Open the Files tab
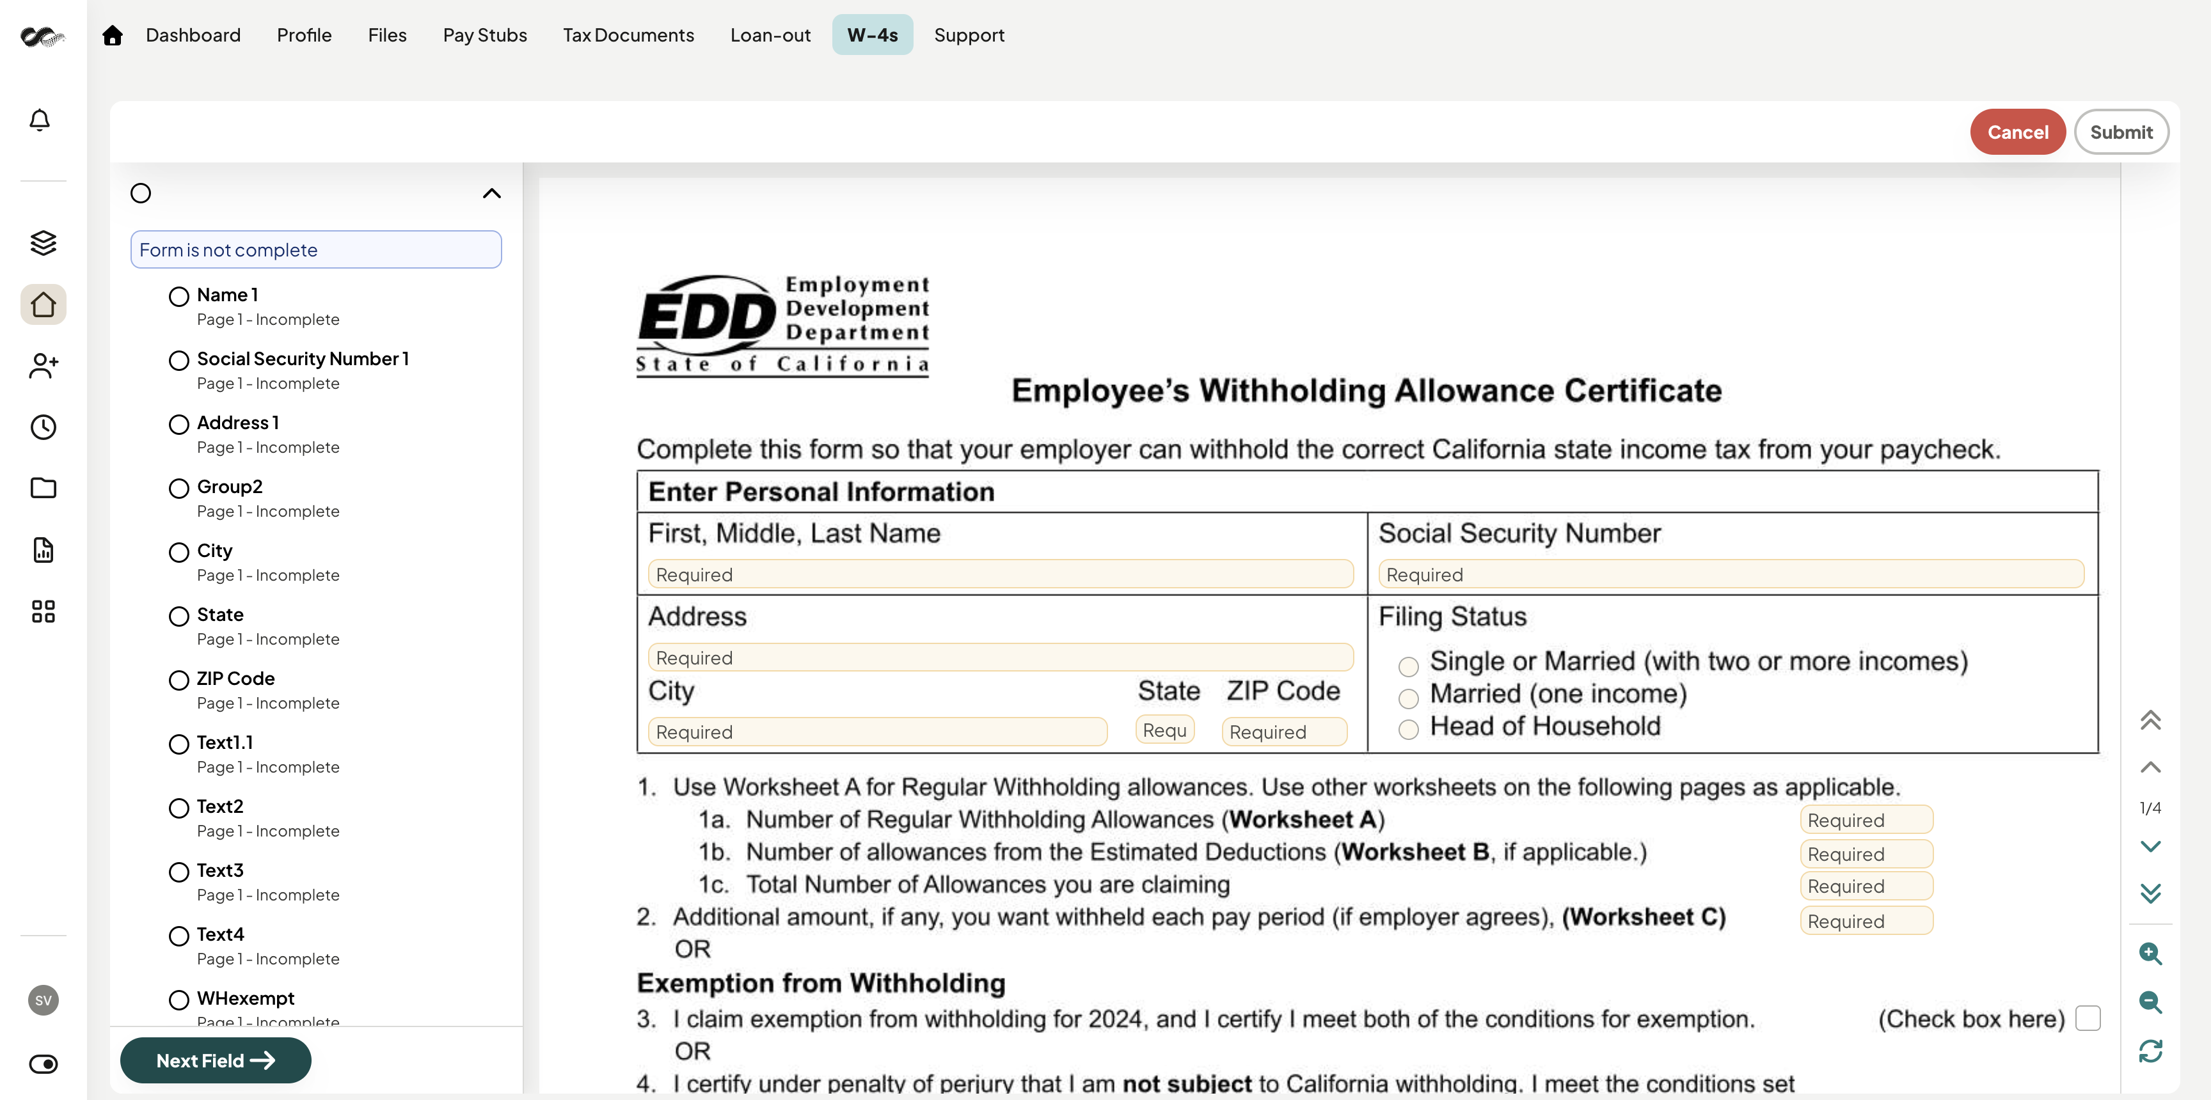Viewport: 2211px width, 1100px height. (387, 35)
